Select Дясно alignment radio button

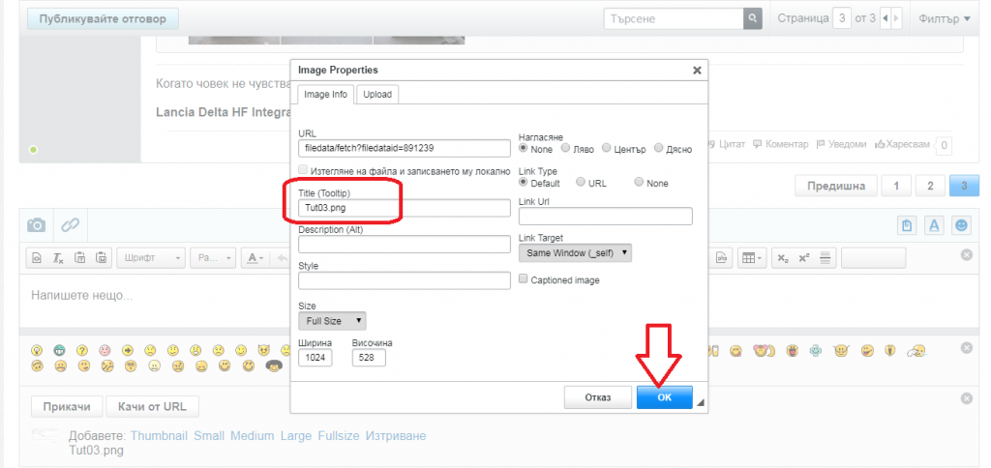click(x=658, y=148)
